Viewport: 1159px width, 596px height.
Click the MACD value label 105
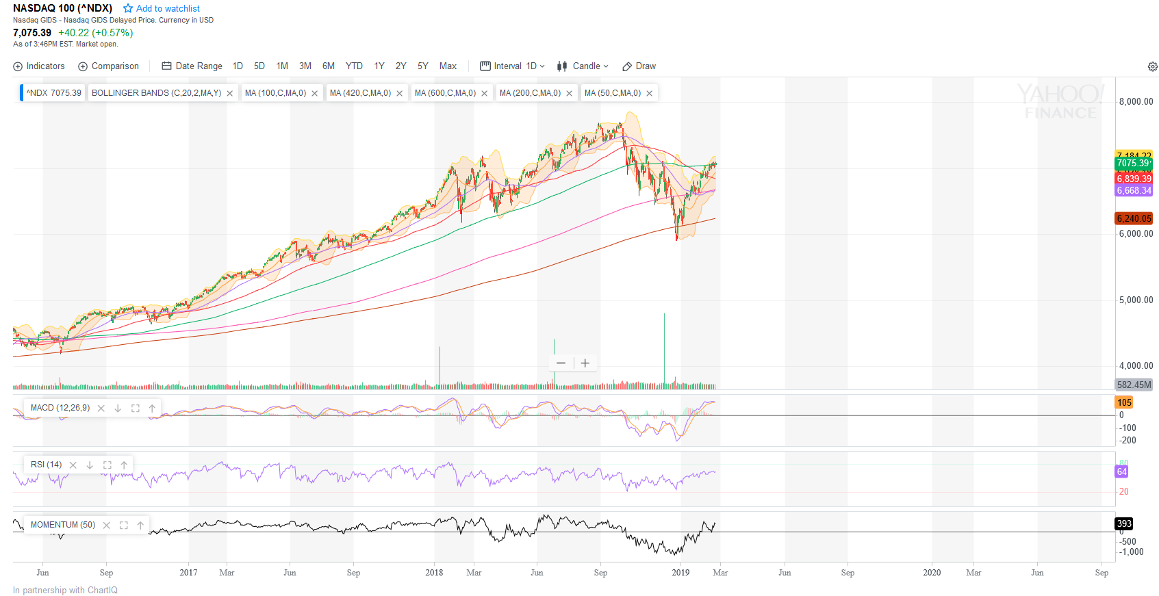[1124, 403]
